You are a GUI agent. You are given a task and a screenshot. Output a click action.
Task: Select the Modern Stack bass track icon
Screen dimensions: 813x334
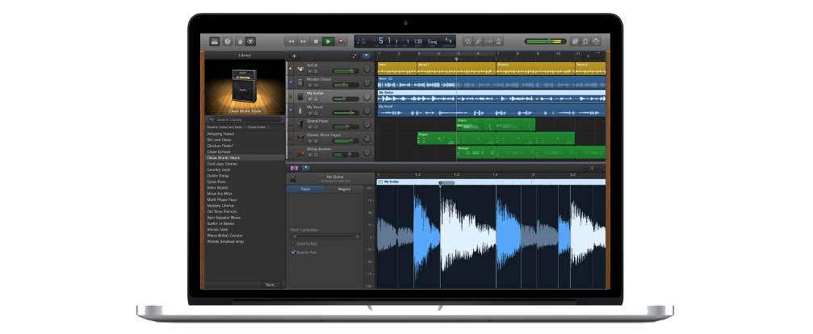[300, 82]
